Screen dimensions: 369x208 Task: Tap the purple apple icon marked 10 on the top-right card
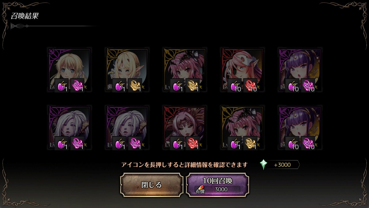292,86
